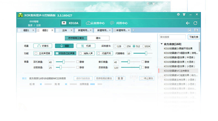This screenshot has width=218, height=121.
Task: Choose the 唱歌 scene
Action: [64, 46]
